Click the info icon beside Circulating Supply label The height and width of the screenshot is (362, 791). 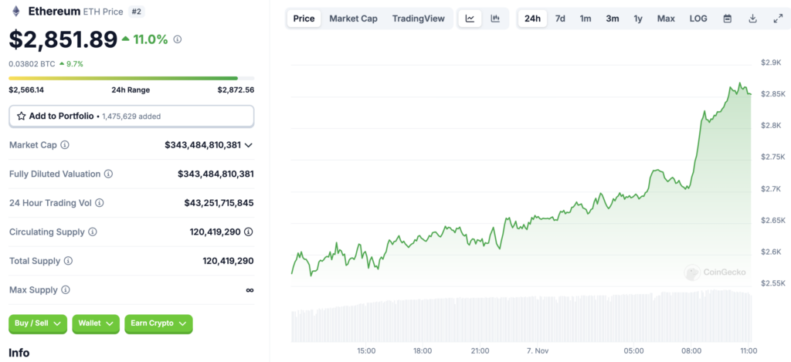(x=93, y=232)
